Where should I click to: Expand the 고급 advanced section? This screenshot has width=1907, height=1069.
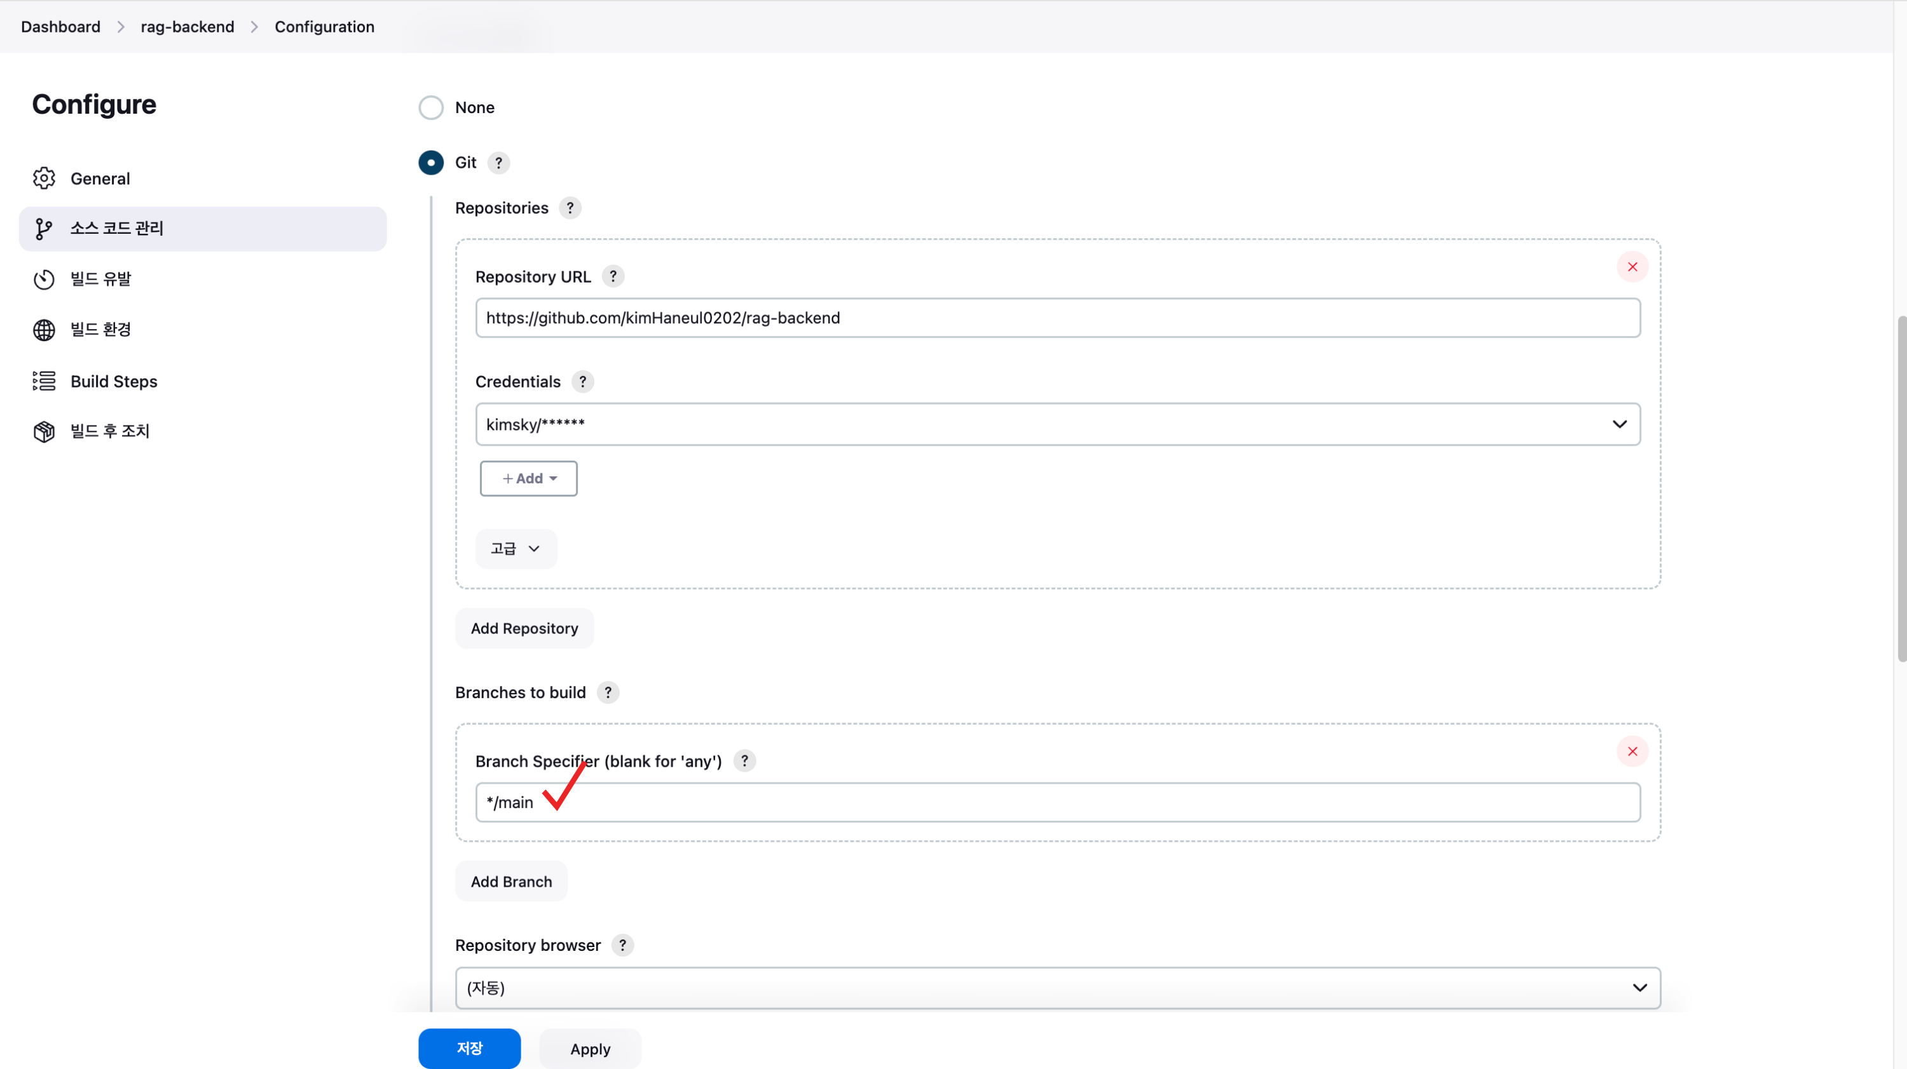(x=516, y=549)
